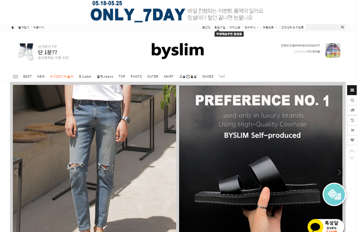Open the hamburger menu beside BEST
The width and height of the screenshot is (357, 232).
pos(16,77)
